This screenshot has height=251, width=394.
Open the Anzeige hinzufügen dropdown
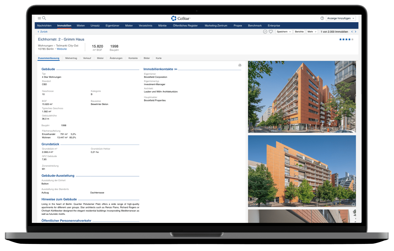click(341, 18)
